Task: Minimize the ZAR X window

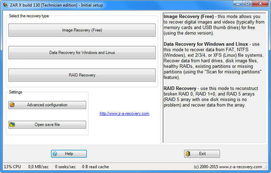Action: point(238,4)
